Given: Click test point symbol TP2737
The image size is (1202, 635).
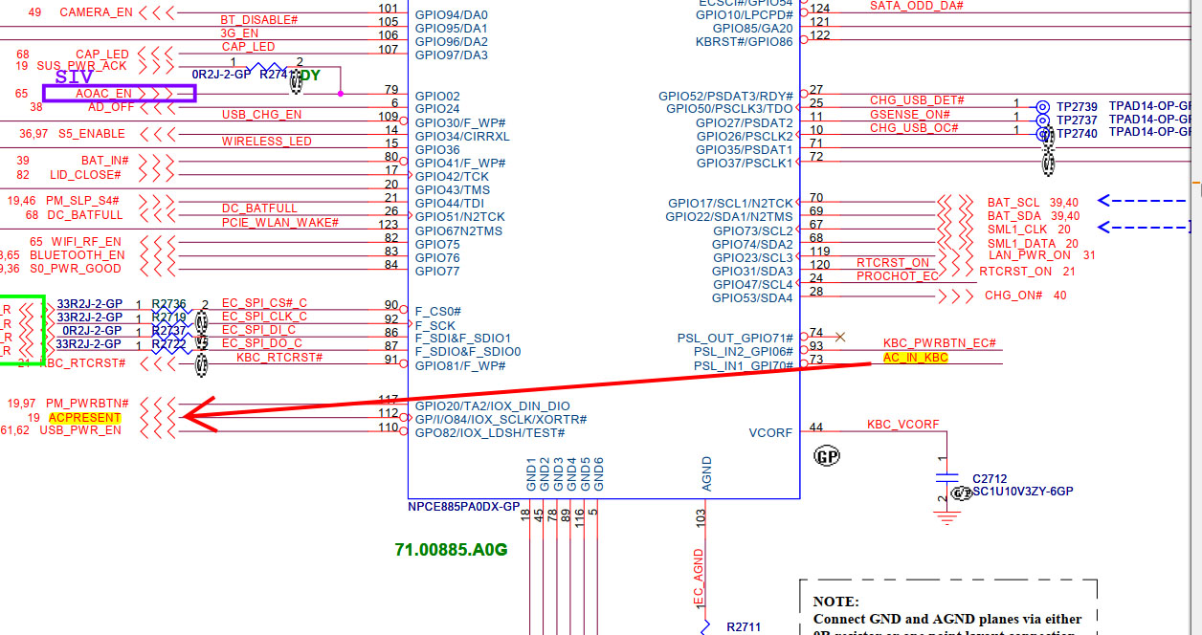Looking at the screenshot, I should coord(1043,120).
